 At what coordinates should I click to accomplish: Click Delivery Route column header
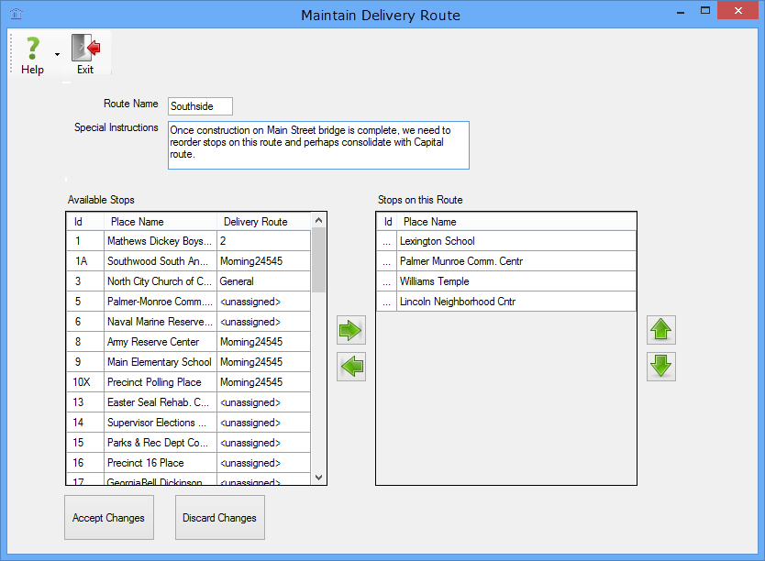[263, 222]
